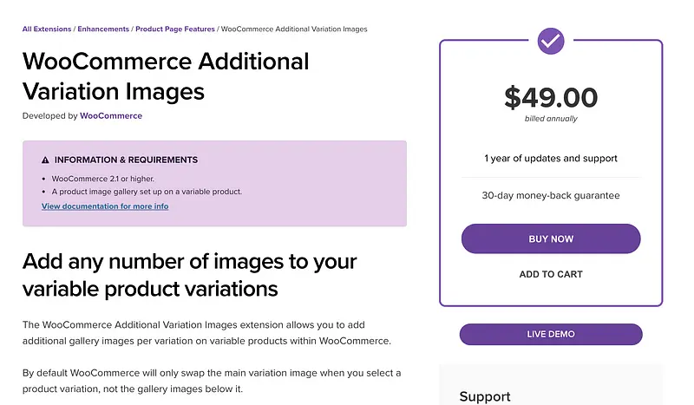This screenshot has height=405, width=694.
Task: Click the WooCommerce Additional Variation Images page title
Action: pyautogui.click(x=165, y=76)
